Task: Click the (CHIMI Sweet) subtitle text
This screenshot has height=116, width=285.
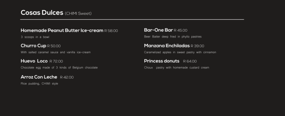Action: pos(78,14)
